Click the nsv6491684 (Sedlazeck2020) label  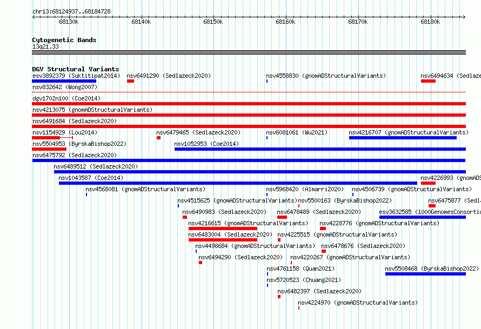(x=75, y=121)
